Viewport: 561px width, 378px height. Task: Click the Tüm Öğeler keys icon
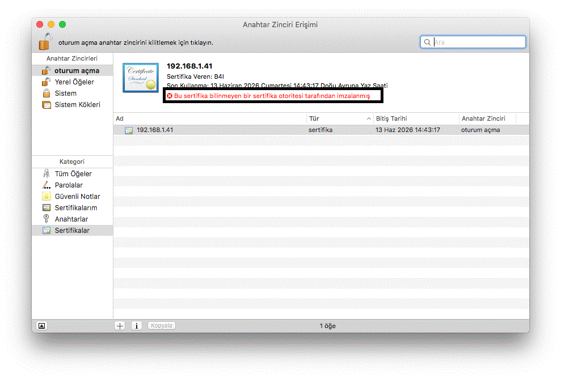[x=46, y=173]
